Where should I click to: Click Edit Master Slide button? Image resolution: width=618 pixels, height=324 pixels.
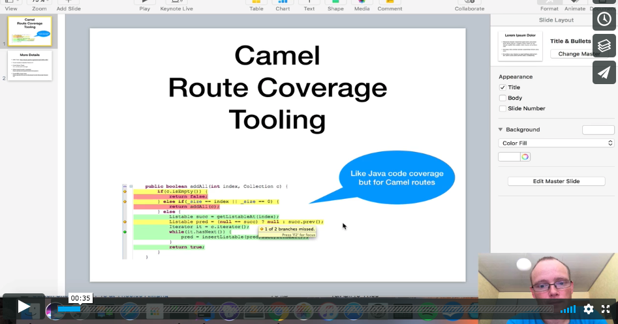pyautogui.click(x=556, y=181)
